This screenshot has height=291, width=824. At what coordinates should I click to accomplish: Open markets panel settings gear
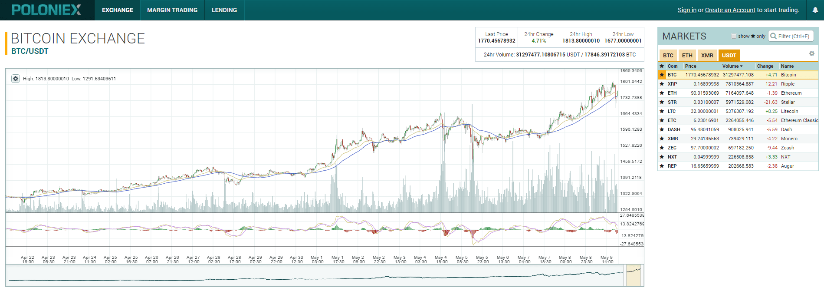(x=811, y=53)
